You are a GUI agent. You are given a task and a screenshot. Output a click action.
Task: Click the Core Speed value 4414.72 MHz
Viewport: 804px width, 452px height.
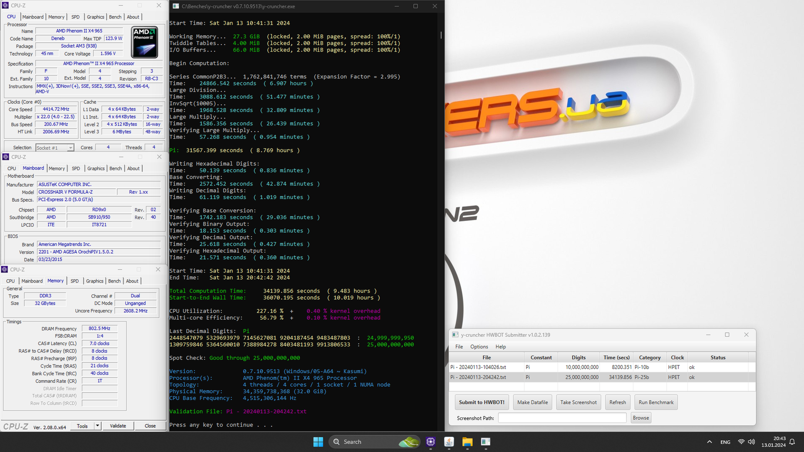click(x=56, y=109)
